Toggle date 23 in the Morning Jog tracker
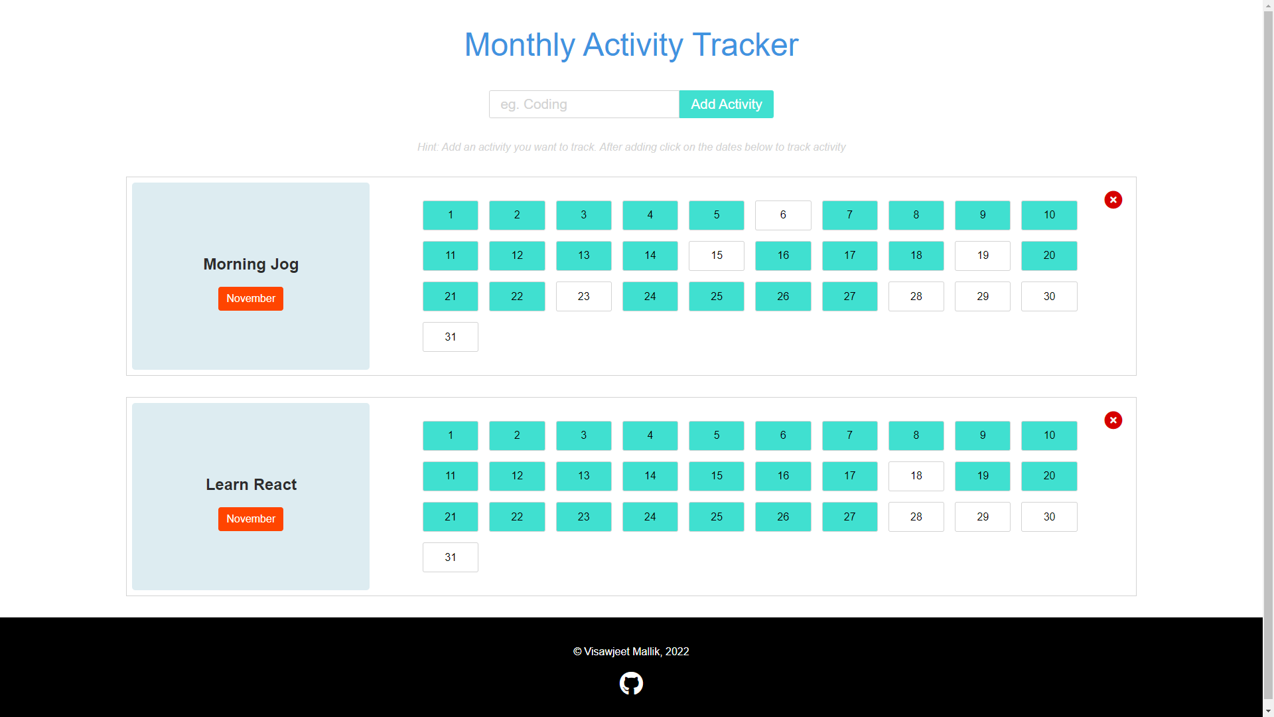Image resolution: width=1274 pixels, height=717 pixels. [584, 296]
